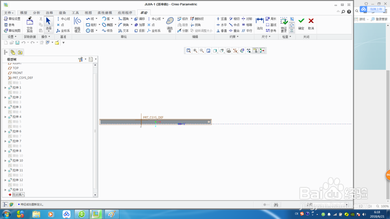The width and height of the screenshot is (390, 219).
Task: Expand the 拉伸 13 tree node
Action: pos(5,190)
